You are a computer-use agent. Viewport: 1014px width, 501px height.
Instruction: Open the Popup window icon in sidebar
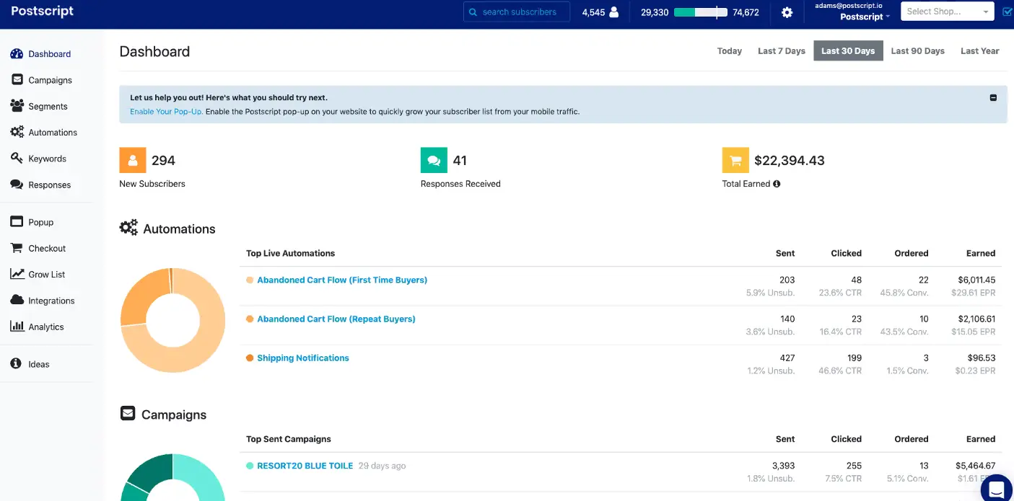[17, 222]
